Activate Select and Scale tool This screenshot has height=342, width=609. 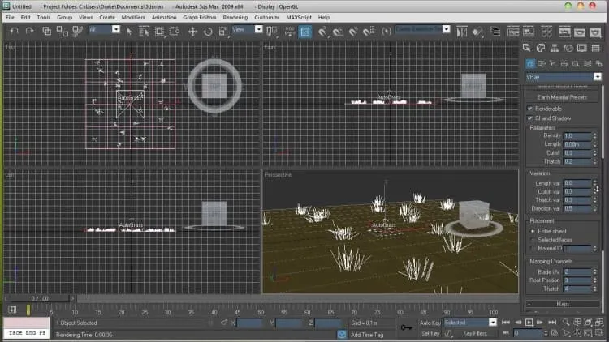tap(223, 32)
